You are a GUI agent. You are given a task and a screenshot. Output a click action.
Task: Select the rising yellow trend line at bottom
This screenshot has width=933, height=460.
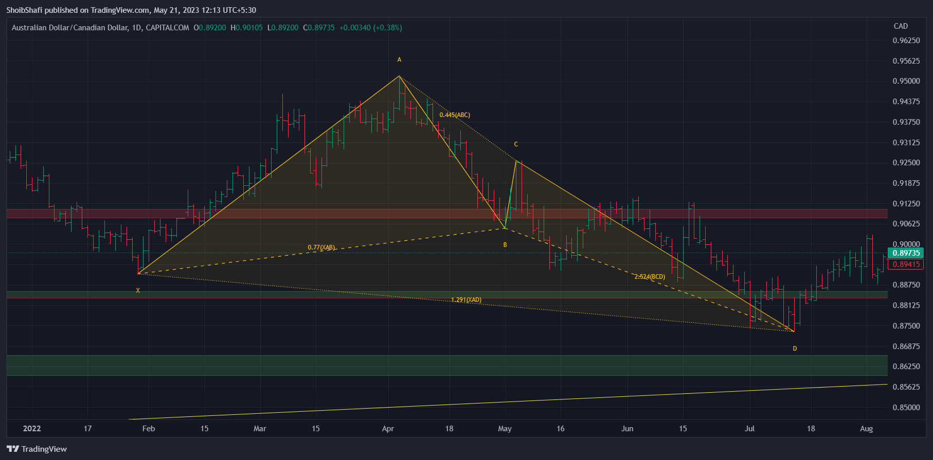(x=508, y=402)
